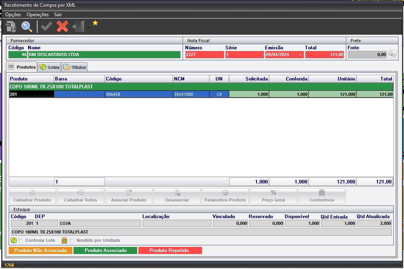
Task: Switch to the Produtos tab
Action: click(x=22, y=67)
